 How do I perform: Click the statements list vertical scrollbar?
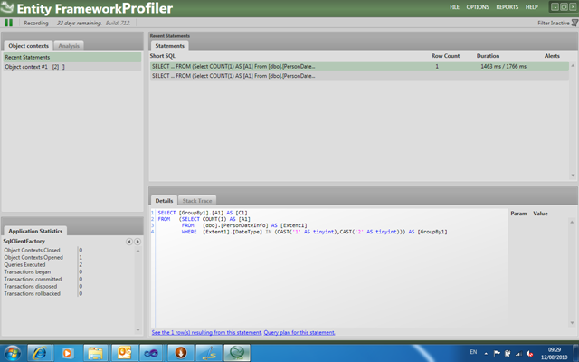tap(571, 118)
